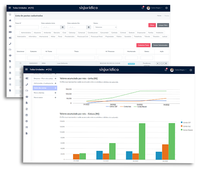Toggle the Processual Penal category filter
This screenshot has width=198, height=169.
[x=97, y=37]
